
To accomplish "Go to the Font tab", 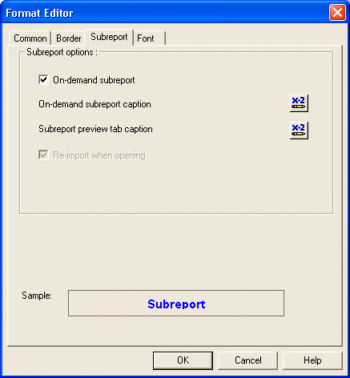I will [150, 38].
